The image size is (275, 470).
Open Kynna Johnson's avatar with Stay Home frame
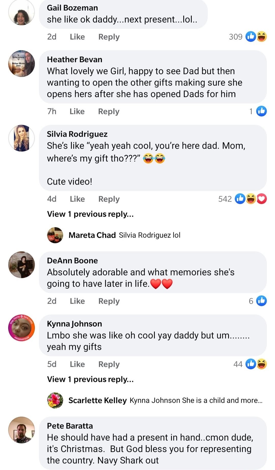(22, 328)
